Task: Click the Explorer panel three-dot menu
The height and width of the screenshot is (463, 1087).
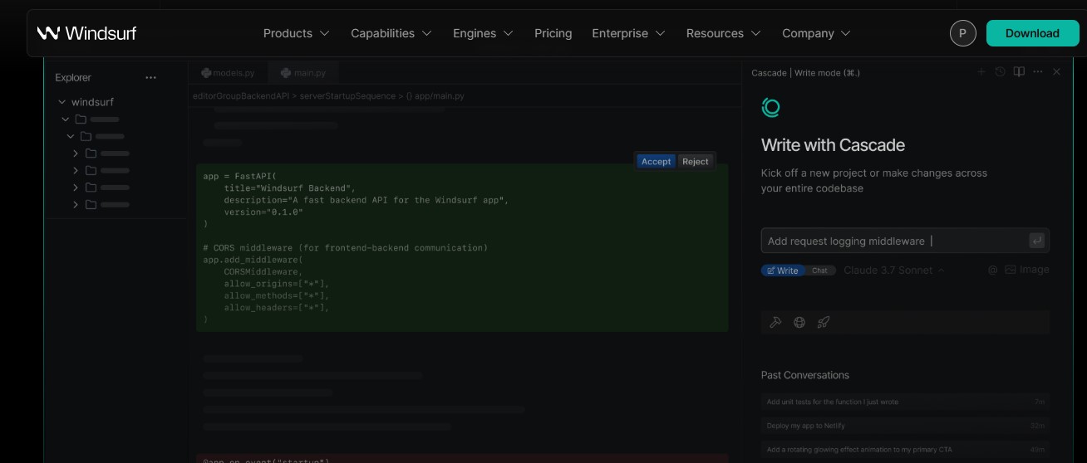Action: 150,77
